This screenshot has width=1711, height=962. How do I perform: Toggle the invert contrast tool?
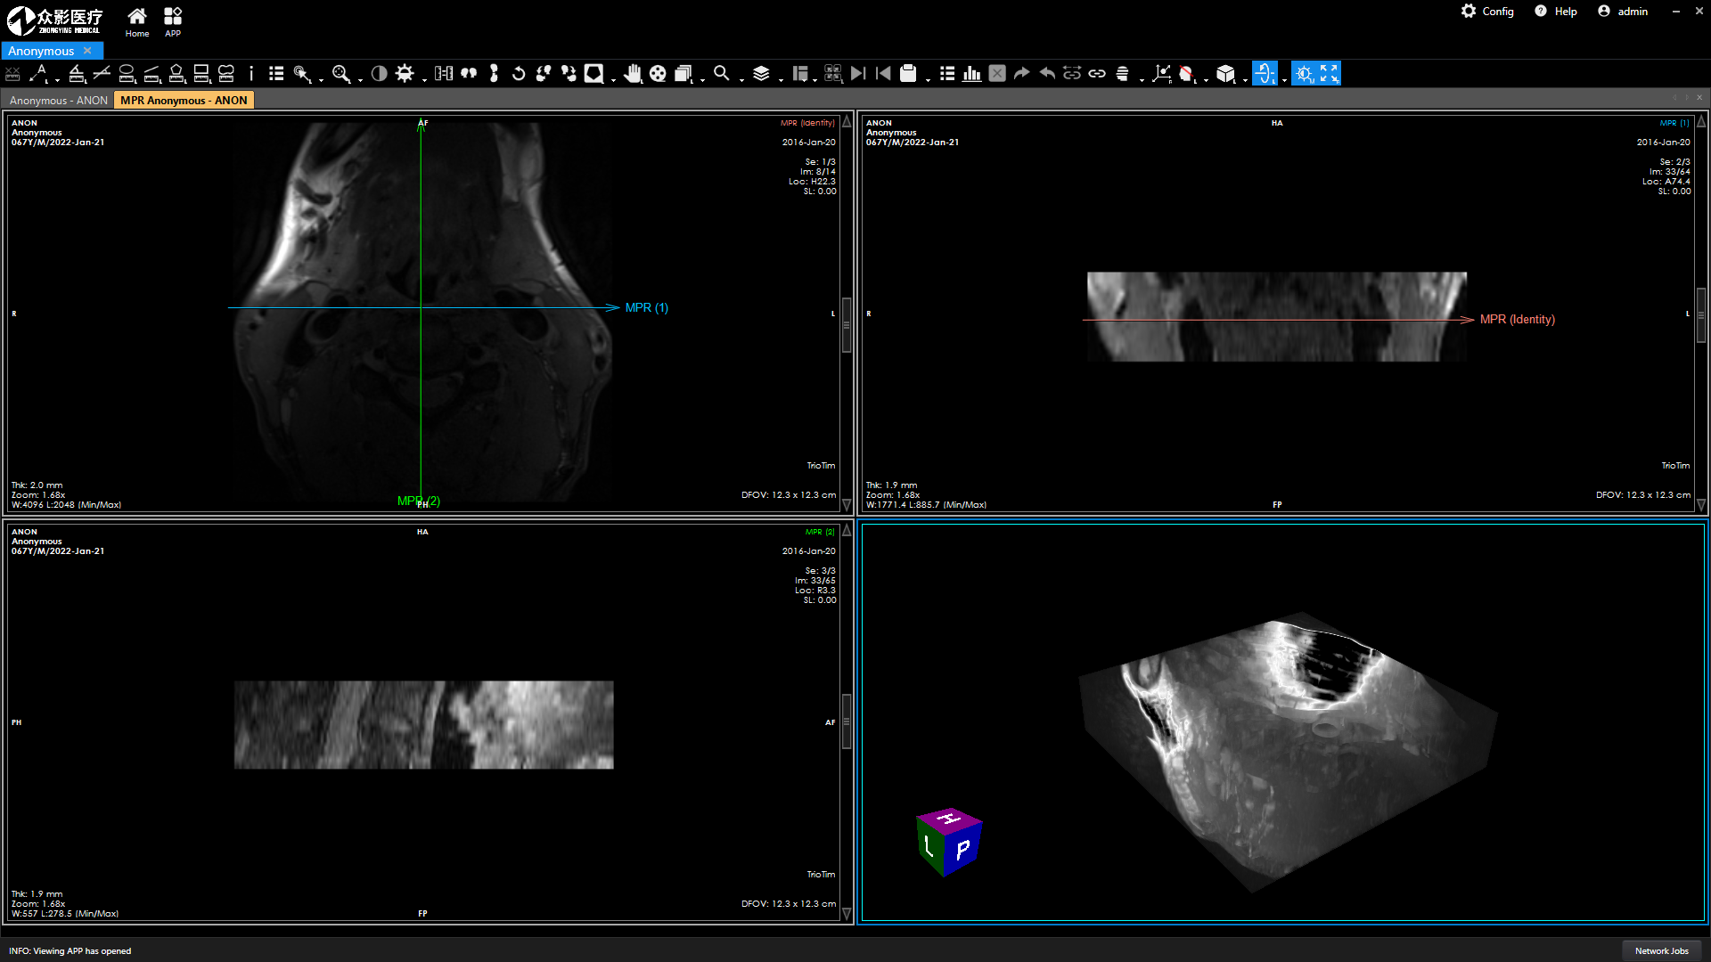coord(380,73)
